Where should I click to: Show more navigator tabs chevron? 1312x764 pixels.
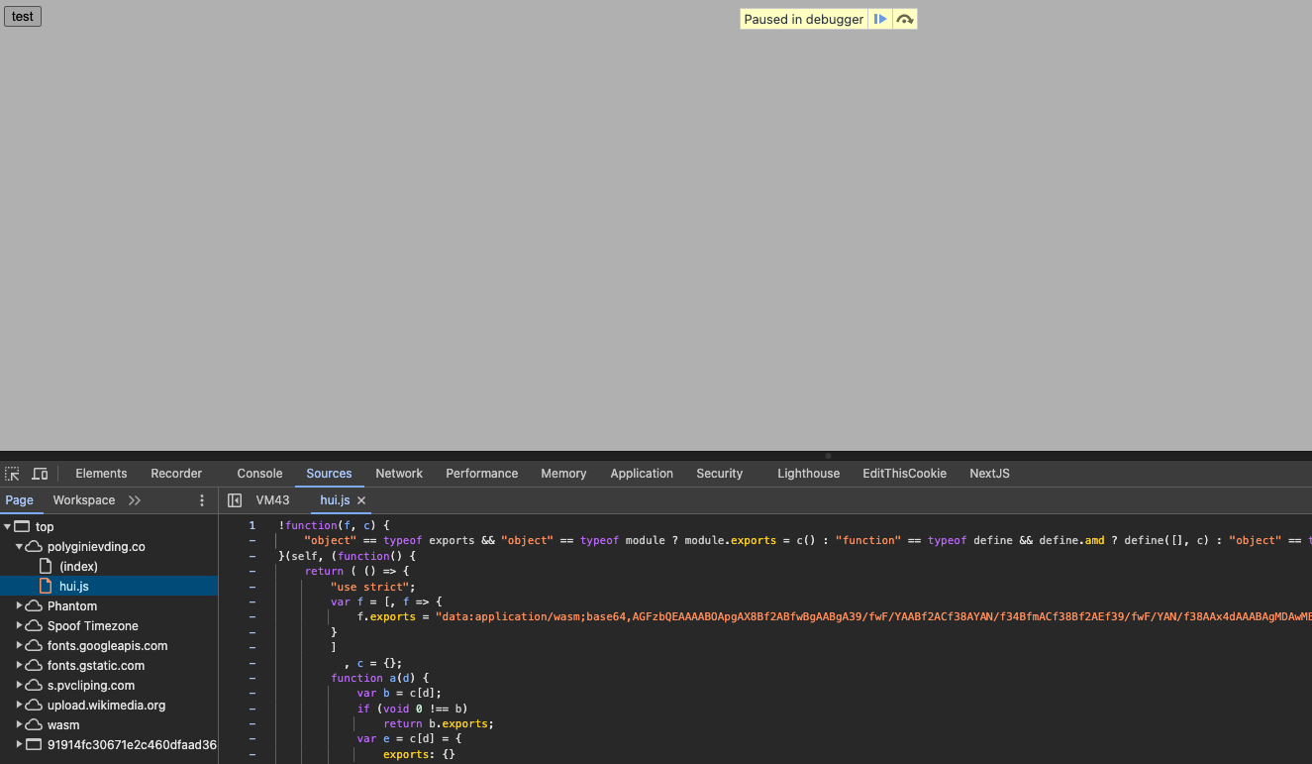[135, 500]
